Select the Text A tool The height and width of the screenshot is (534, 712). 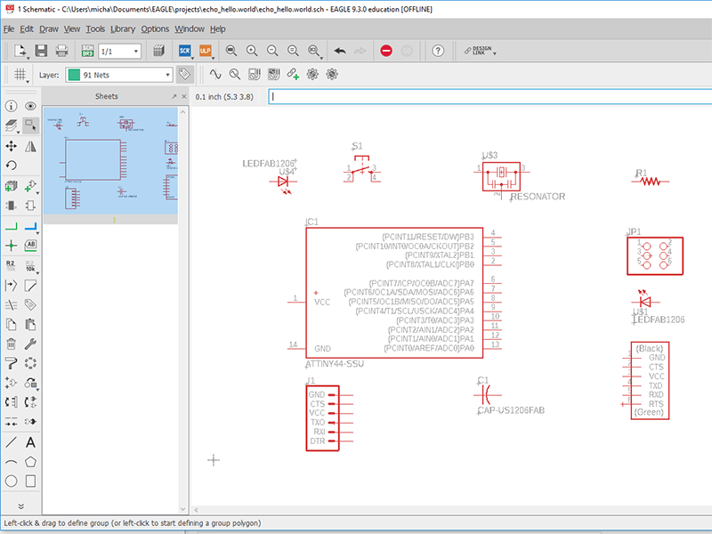point(30,442)
